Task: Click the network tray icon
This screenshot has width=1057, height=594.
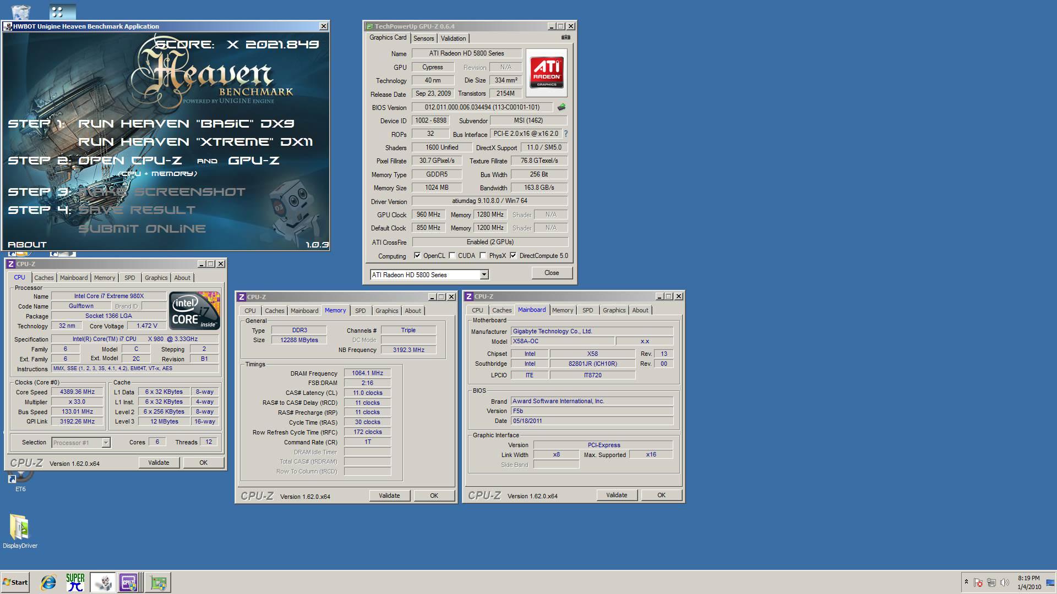Action: click(x=991, y=582)
